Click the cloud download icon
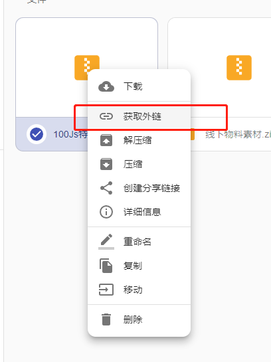Screen dimensions: 271x362 106,86
